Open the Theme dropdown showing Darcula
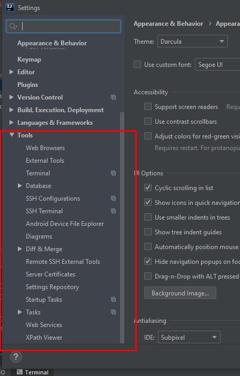The image size is (240, 376). click(x=192, y=41)
